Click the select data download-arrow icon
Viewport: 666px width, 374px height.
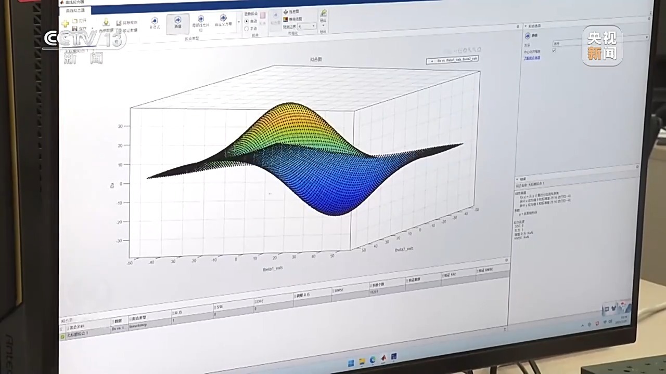[x=106, y=22]
